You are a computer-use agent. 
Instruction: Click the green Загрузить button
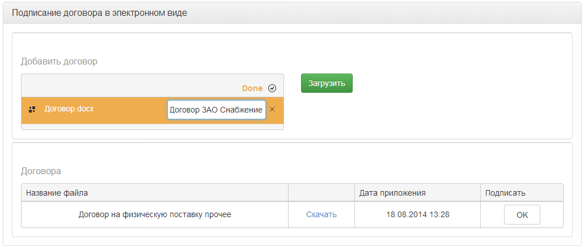pyautogui.click(x=327, y=83)
